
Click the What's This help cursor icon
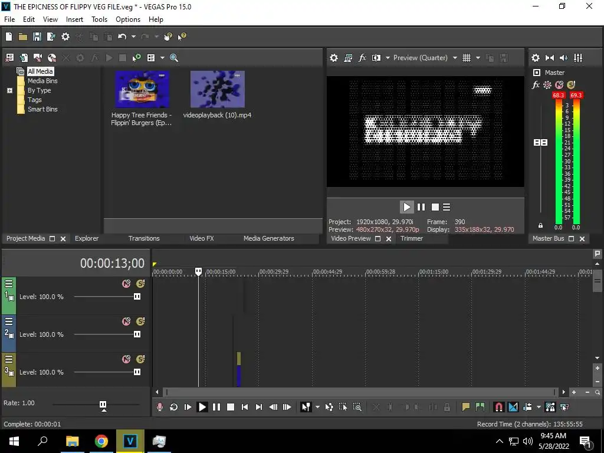pyautogui.click(x=182, y=37)
